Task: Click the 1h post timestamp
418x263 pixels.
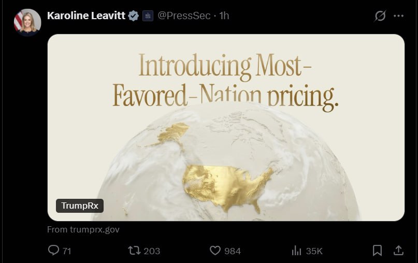Action: pos(224,16)
